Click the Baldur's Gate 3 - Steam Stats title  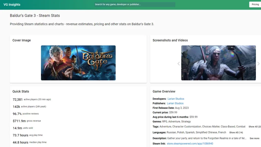(x=35, y=16)
